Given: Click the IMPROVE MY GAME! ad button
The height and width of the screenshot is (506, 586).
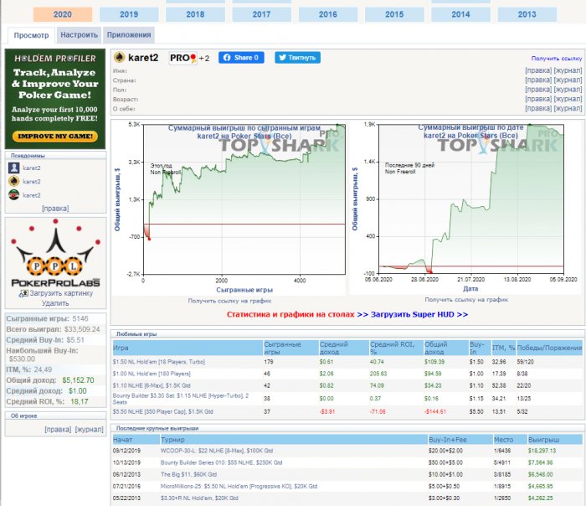Looking at the screenshot, I should 55,136.
